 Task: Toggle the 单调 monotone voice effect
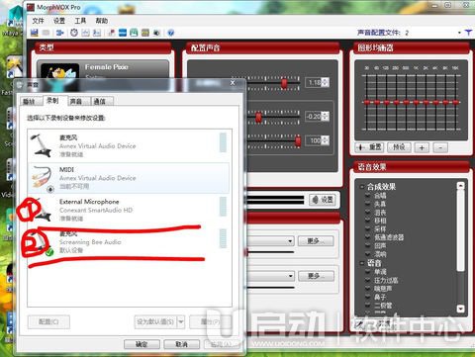(367, 272)
